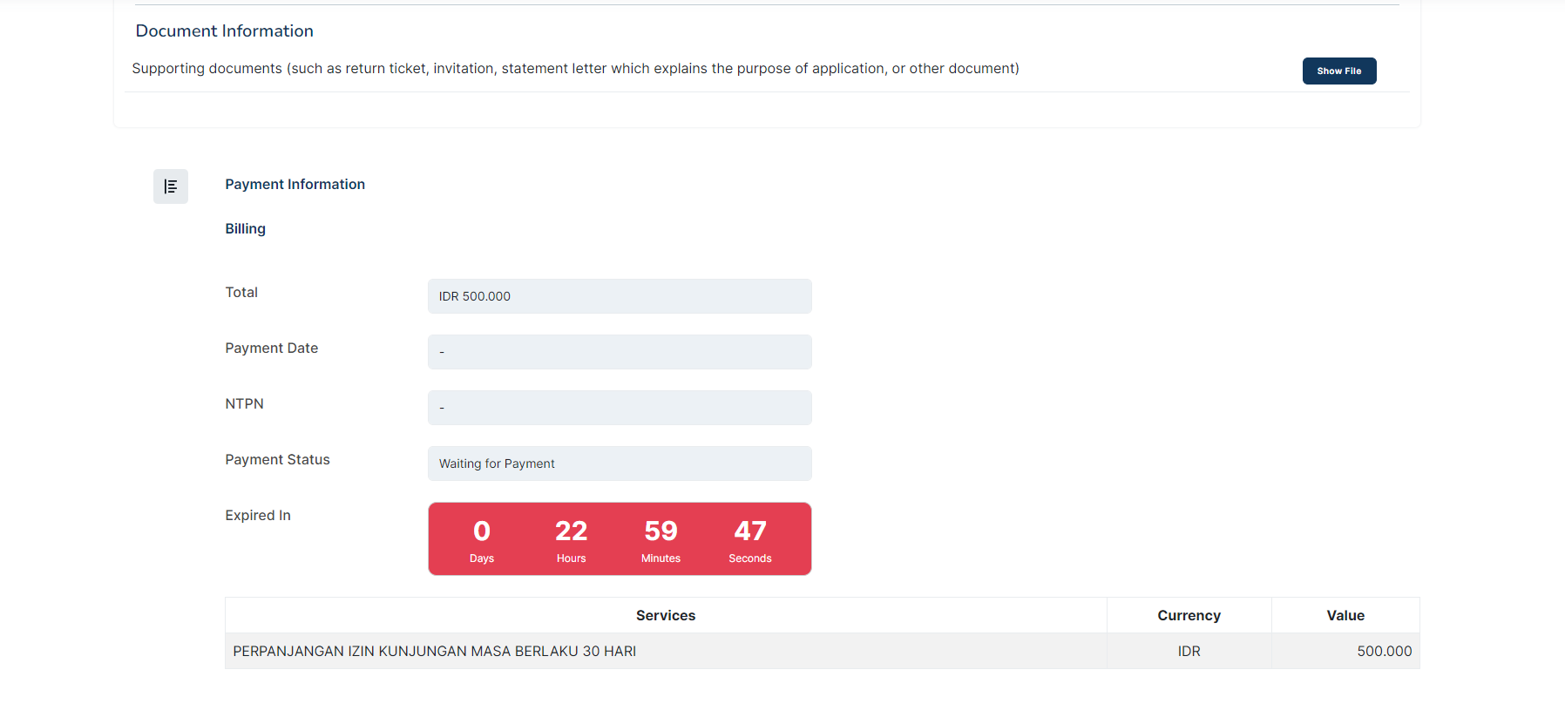Click the Waiting for Payment status field
This screenshot has height=724, width=1565.
point(620,463)
